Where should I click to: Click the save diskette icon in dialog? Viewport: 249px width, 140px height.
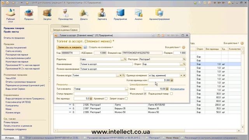click(85, 47)
